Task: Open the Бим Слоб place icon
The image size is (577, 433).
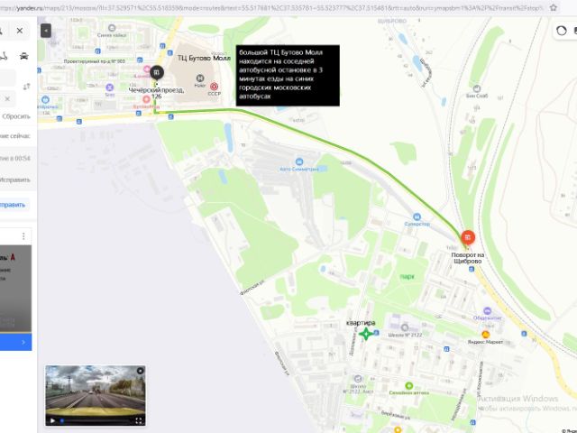Action: 477,88
